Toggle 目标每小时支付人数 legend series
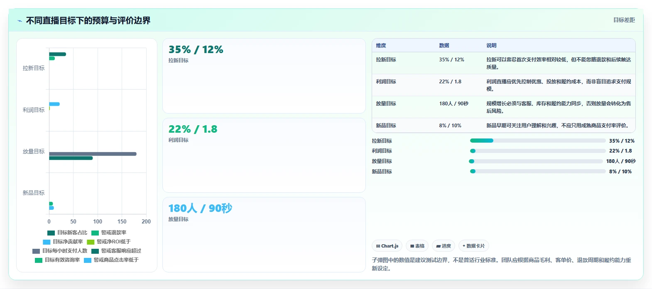This screenshot has height=289, width=652. coord(60,251)
